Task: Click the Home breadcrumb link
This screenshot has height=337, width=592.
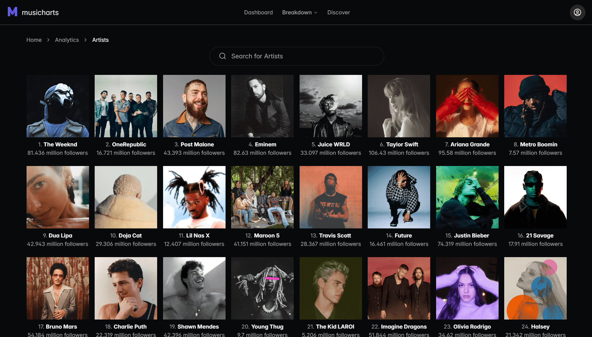Action: tap(34, 40)
